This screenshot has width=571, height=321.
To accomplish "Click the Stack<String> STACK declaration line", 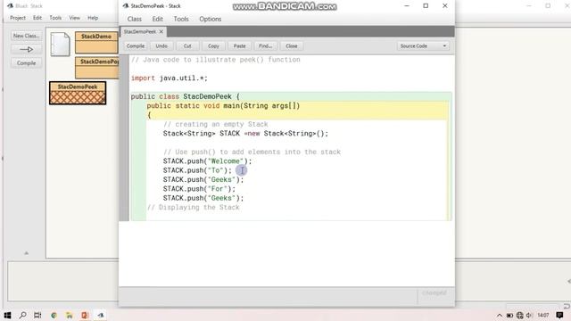I will pyautogui.click(x=245, y=134).
